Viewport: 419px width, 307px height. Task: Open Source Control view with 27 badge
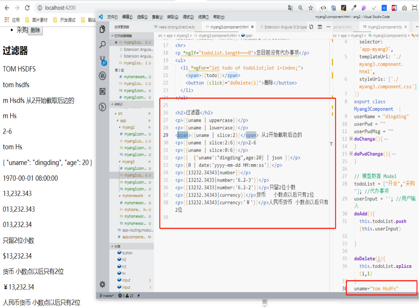click(103, 60)
